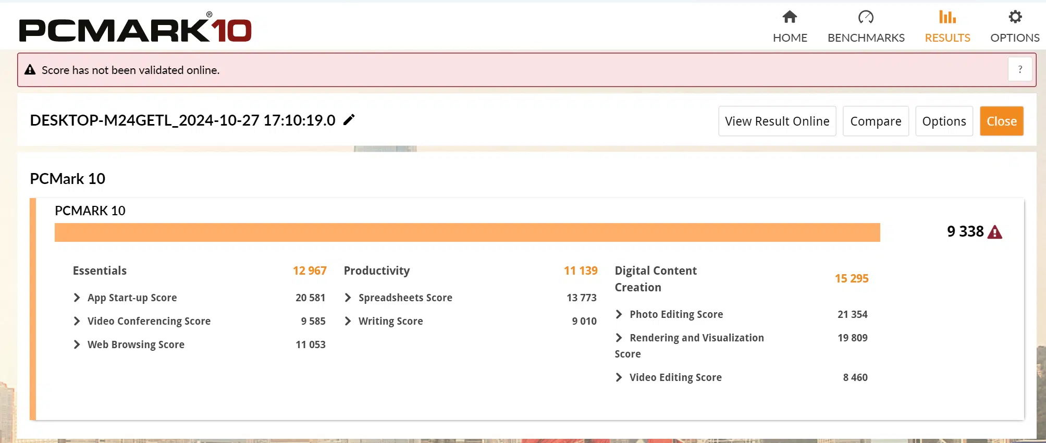Click the Essentials heading
1046x443 pixels.
click(x=100, y=270)
